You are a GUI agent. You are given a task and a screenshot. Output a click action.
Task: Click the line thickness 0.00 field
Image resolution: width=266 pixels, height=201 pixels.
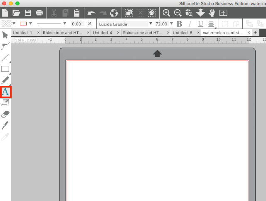[77, 24]
